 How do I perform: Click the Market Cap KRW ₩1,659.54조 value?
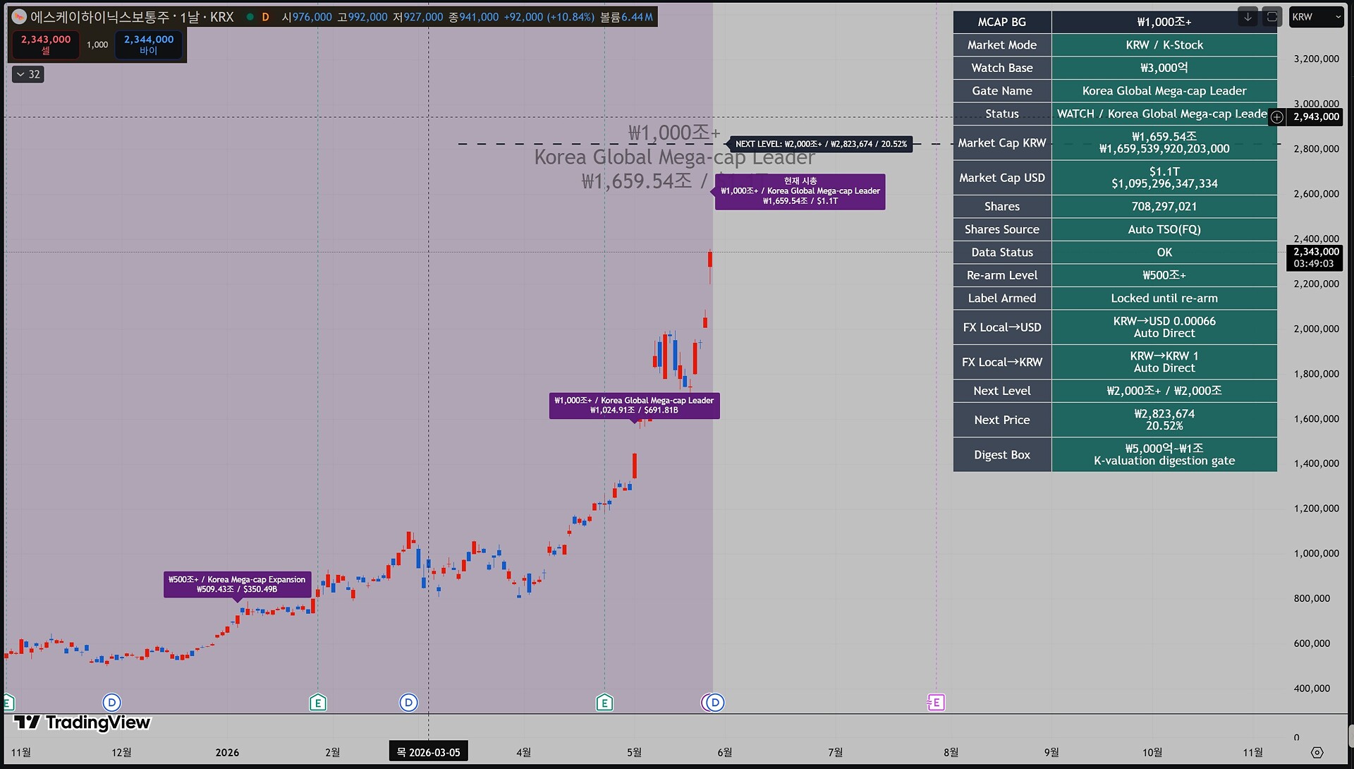pyautogui.click(x=1164, y=143)
